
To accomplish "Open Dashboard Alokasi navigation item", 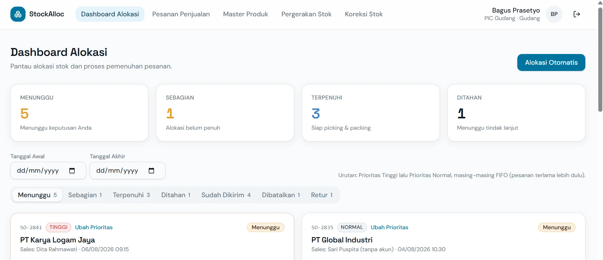I will click(110, 14).
